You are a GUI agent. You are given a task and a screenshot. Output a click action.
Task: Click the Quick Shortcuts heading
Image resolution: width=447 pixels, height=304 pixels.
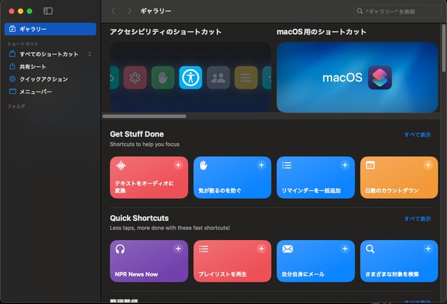[x=139, y=218]
